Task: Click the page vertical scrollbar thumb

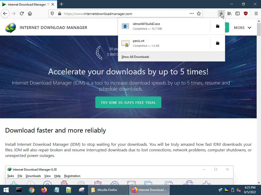Action: click(x=259, y=29)
